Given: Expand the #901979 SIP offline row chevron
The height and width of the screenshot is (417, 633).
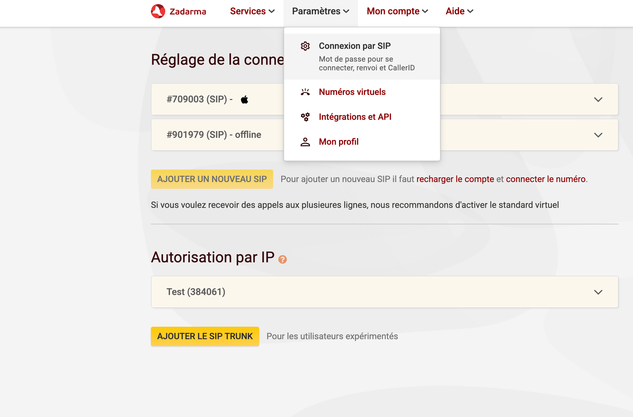Looking at the screenshot, I should 598,135.
